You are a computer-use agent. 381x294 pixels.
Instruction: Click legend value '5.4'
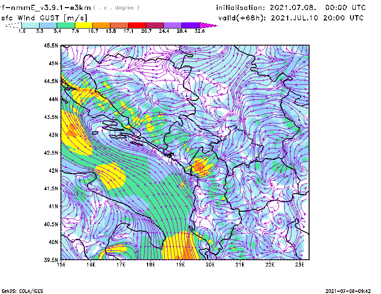tap(57, 31)
